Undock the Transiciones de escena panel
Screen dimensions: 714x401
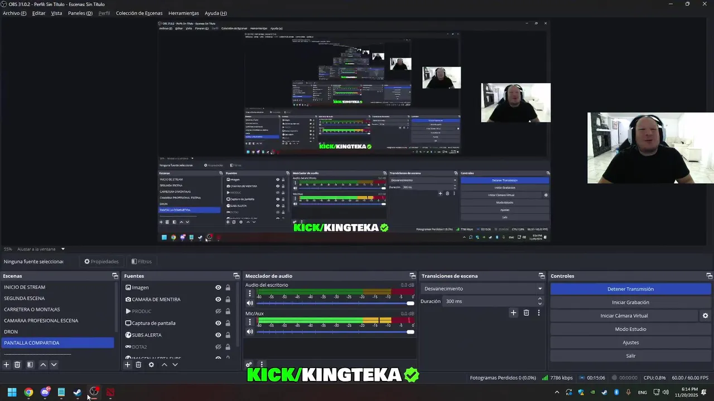(542, 276)
